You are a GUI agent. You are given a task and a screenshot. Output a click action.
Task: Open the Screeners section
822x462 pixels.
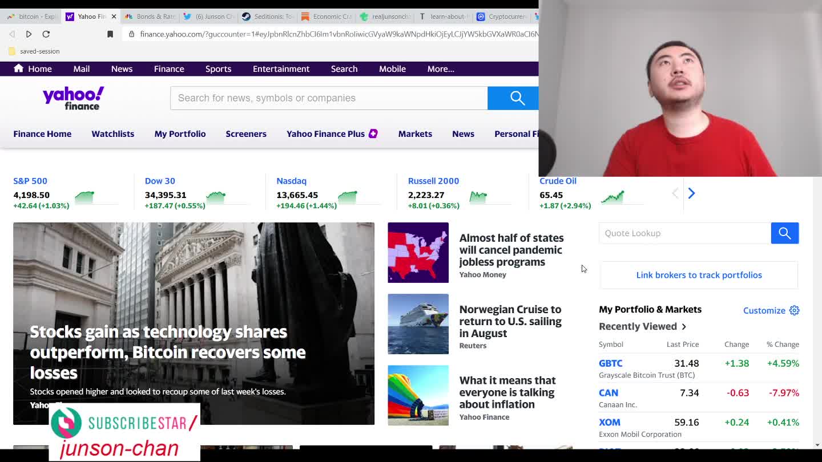pyautogui.click(x=246, y=134)
